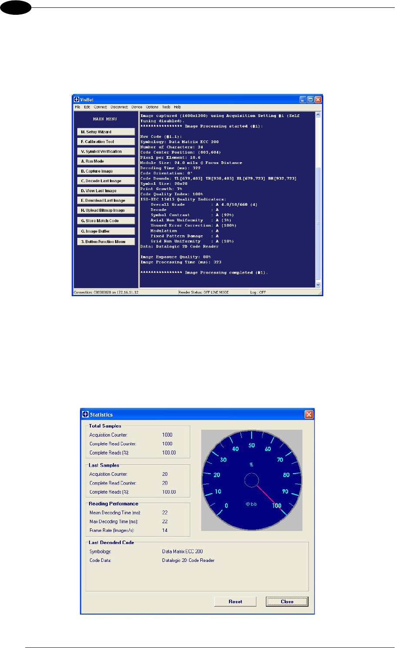Open the File menu in VisiSet
The image size is (395, 648).
tap(77, 107)
